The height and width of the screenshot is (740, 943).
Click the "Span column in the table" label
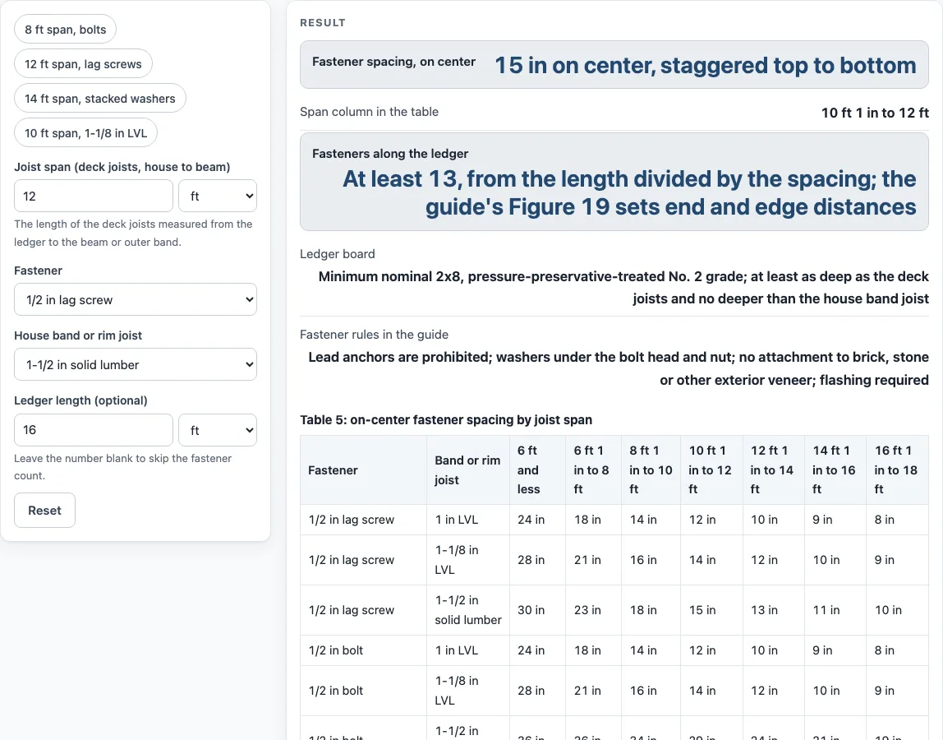click(x=370, y=111)
